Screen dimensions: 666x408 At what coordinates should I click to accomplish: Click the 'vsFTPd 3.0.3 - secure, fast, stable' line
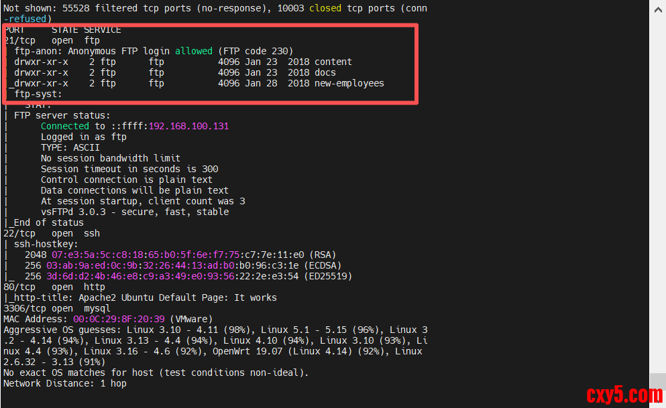click(x=135, y=212)
